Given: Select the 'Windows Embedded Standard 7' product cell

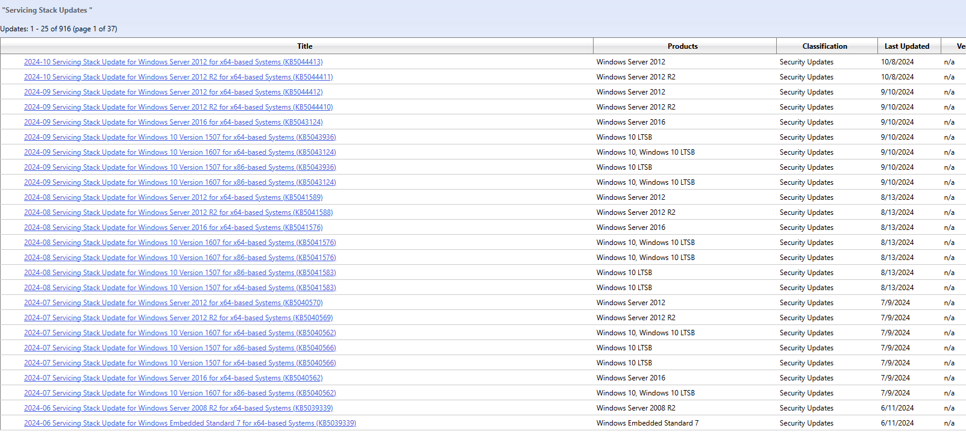Looking at the screenshot, I should (x=648, y=423).
